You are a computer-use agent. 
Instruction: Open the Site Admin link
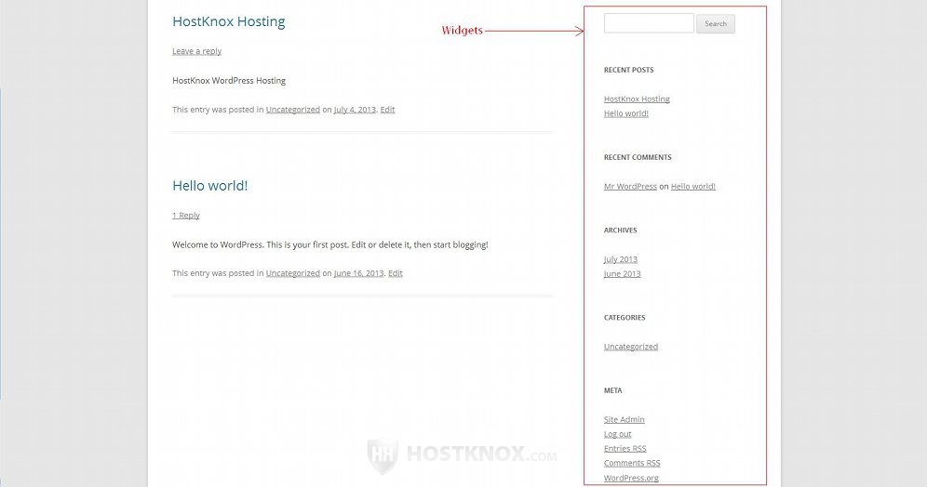pos(624,420)
